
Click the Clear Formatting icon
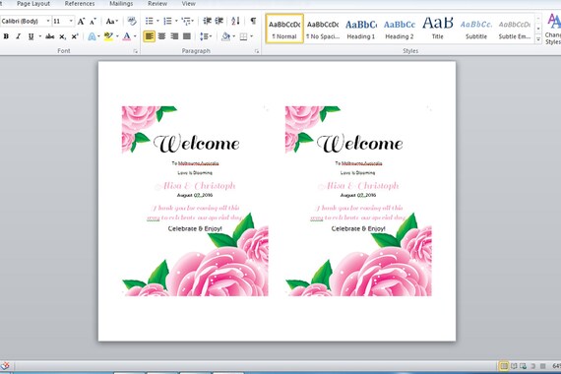[132, 21]
